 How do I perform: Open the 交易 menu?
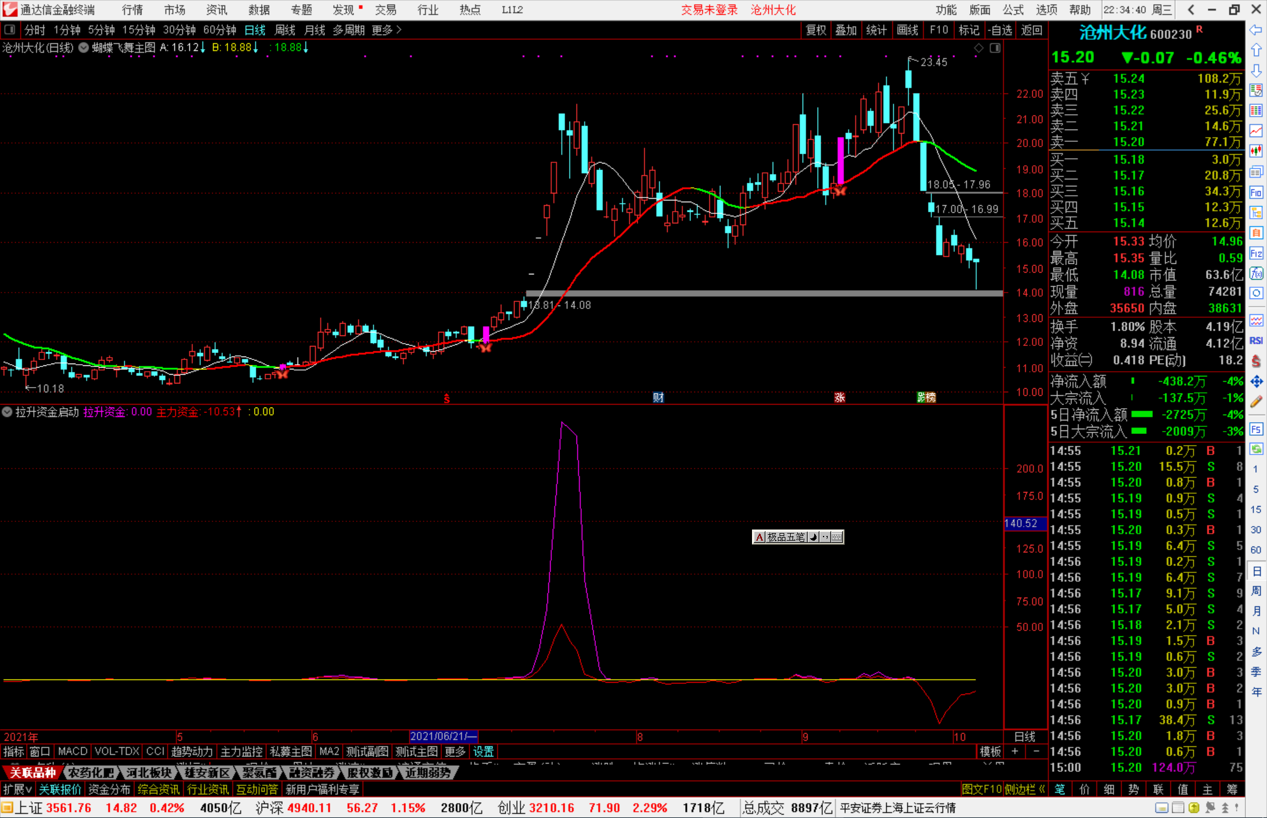tap(385, 10)
